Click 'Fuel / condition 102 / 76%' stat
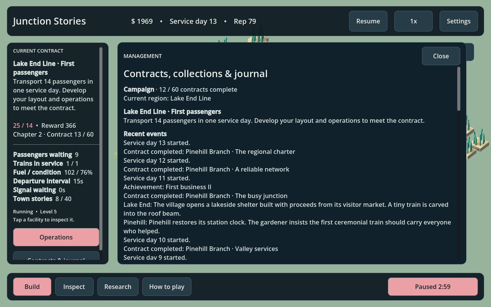Viewport: 491px width, 307px height. (53, 172)
